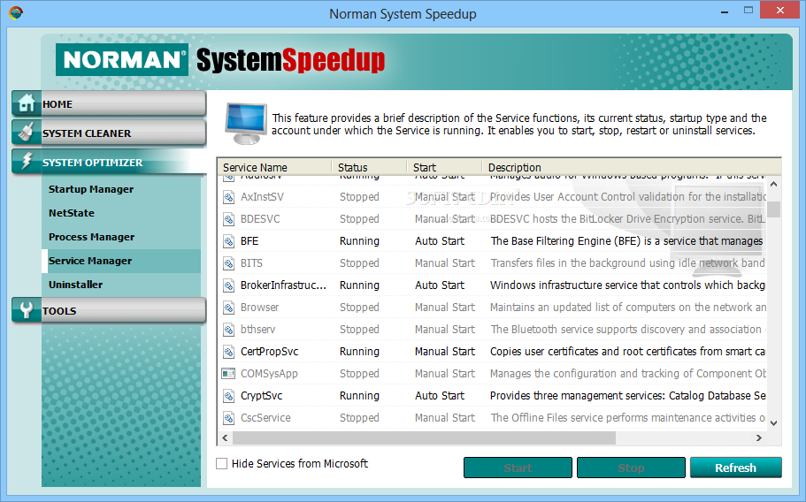This screenshot has width=806, height=502.
Task: Click Auto Start of CryptSvc
Action: point(440,396)
